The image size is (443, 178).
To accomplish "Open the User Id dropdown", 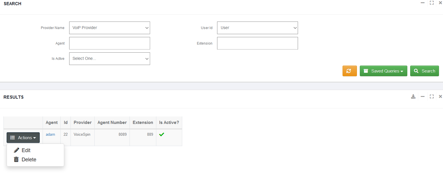I will point(257,28).
